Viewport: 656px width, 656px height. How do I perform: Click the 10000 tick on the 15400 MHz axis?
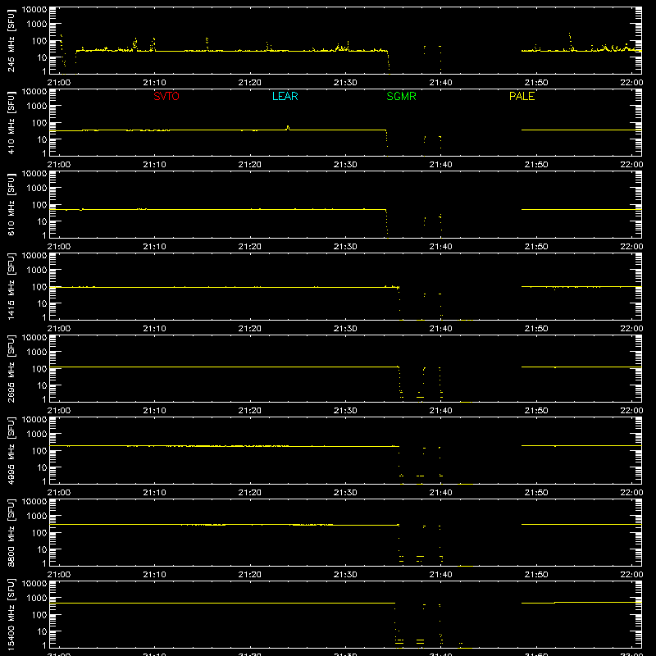[x=34, y=584]
